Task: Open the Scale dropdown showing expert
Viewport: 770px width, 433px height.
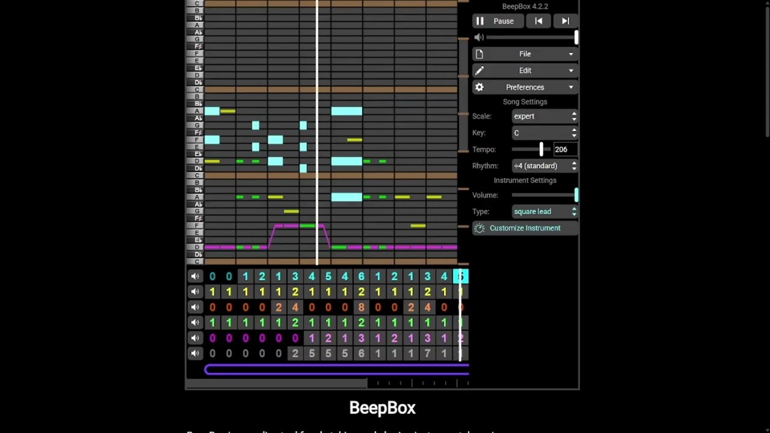Action: coord(545,116)
